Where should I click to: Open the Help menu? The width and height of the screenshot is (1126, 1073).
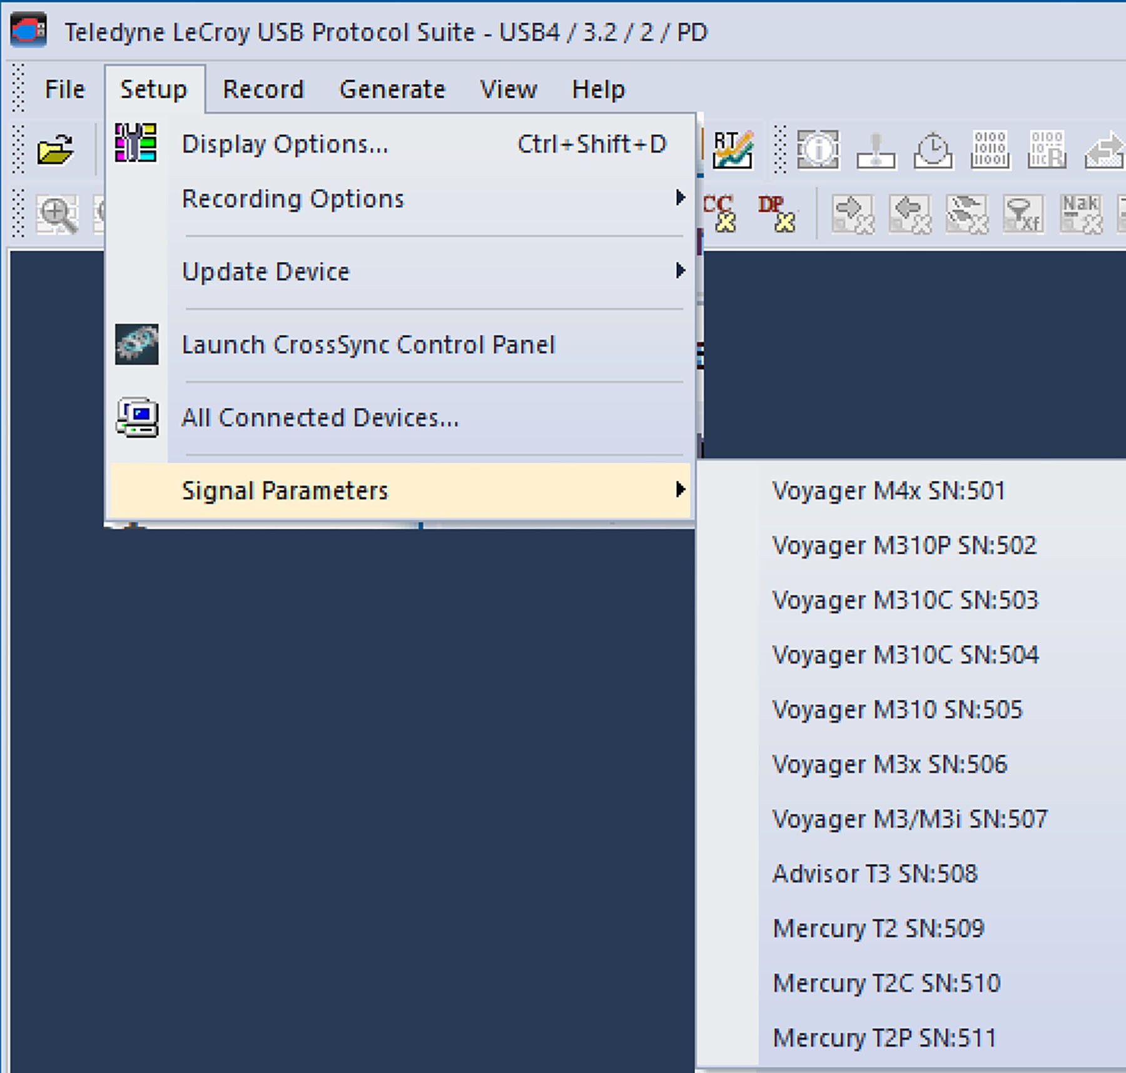[x=598, y=89]
